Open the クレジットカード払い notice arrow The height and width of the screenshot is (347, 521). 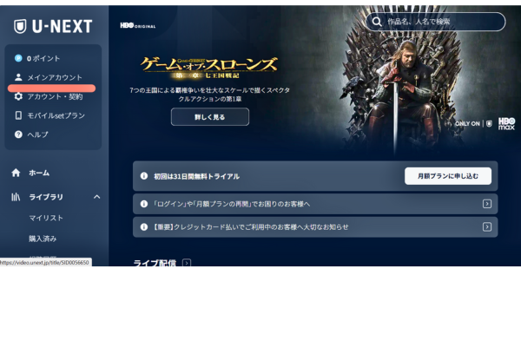[487, 226]
